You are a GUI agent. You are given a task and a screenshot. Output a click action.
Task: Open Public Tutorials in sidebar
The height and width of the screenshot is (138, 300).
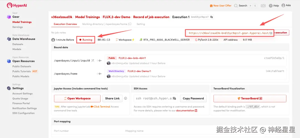(x=22, y=71)
